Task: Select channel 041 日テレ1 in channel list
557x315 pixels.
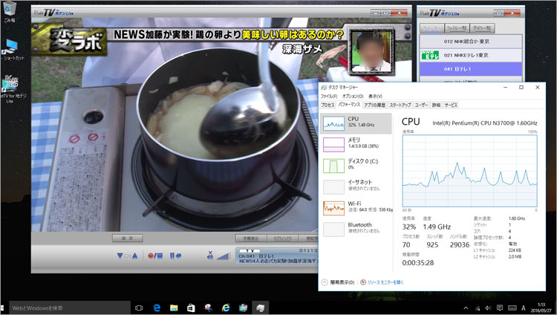Action: click(471, 69)
